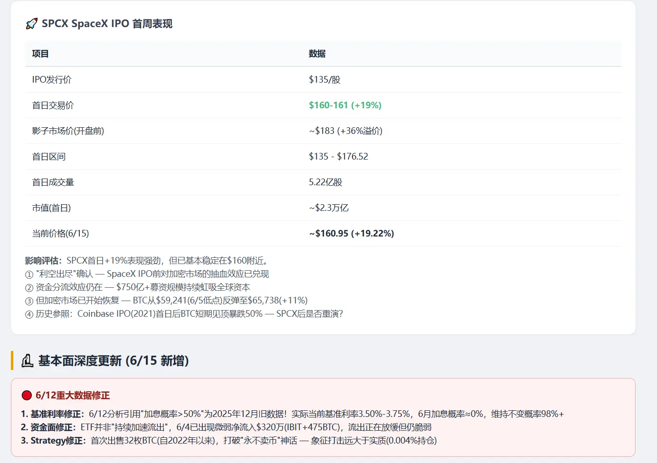Click item 3 Strategy修正 line
Image resolution: width=657 pixels, height=463 pixels.
(229, 441)
